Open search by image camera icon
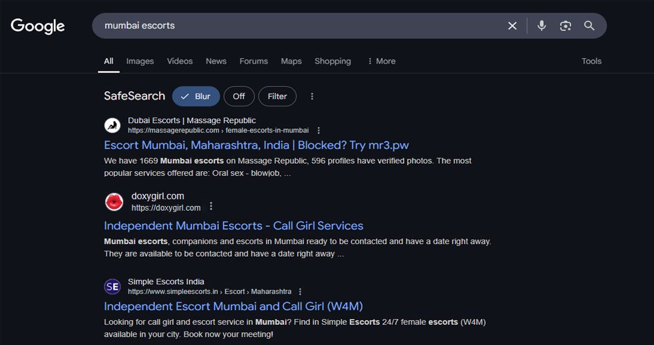Viewport: 654px width, 345px height. coord(565,26)
